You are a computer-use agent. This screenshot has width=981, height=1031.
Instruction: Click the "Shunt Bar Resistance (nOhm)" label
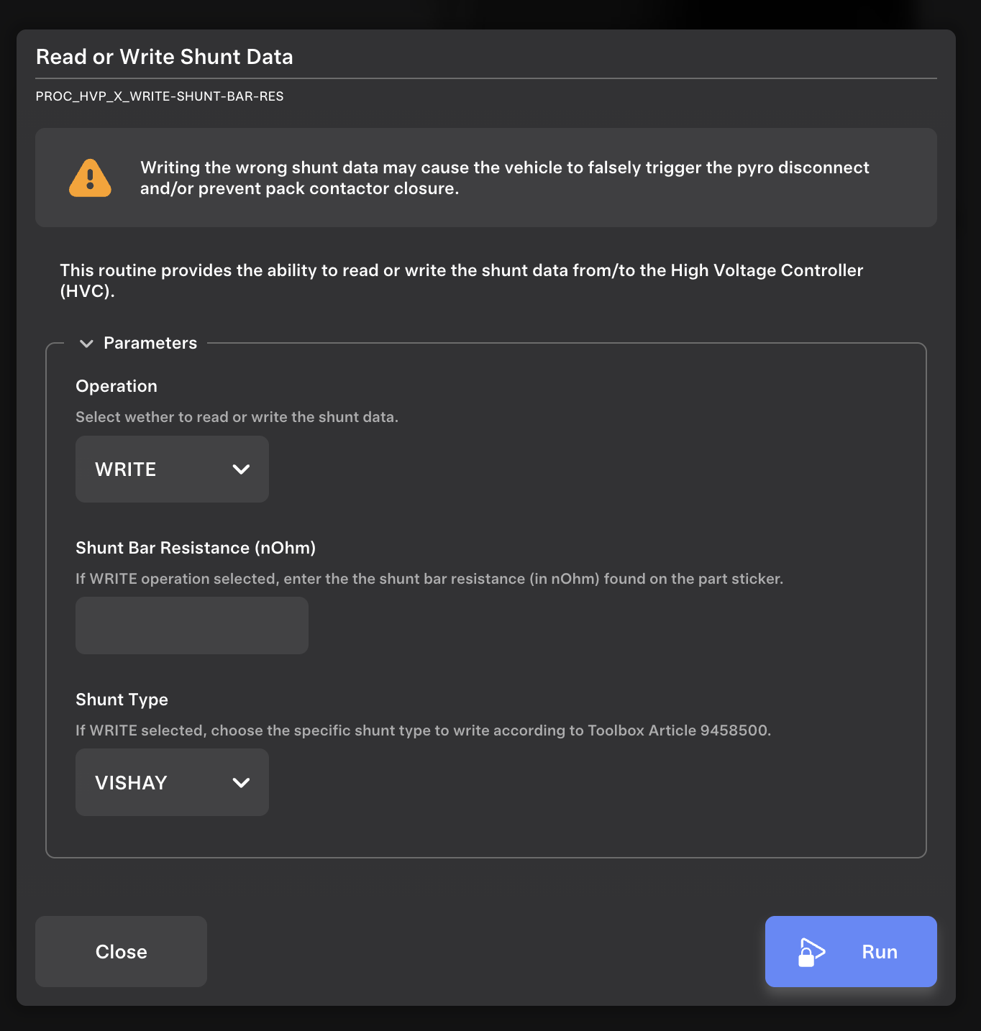click(196, 548)
